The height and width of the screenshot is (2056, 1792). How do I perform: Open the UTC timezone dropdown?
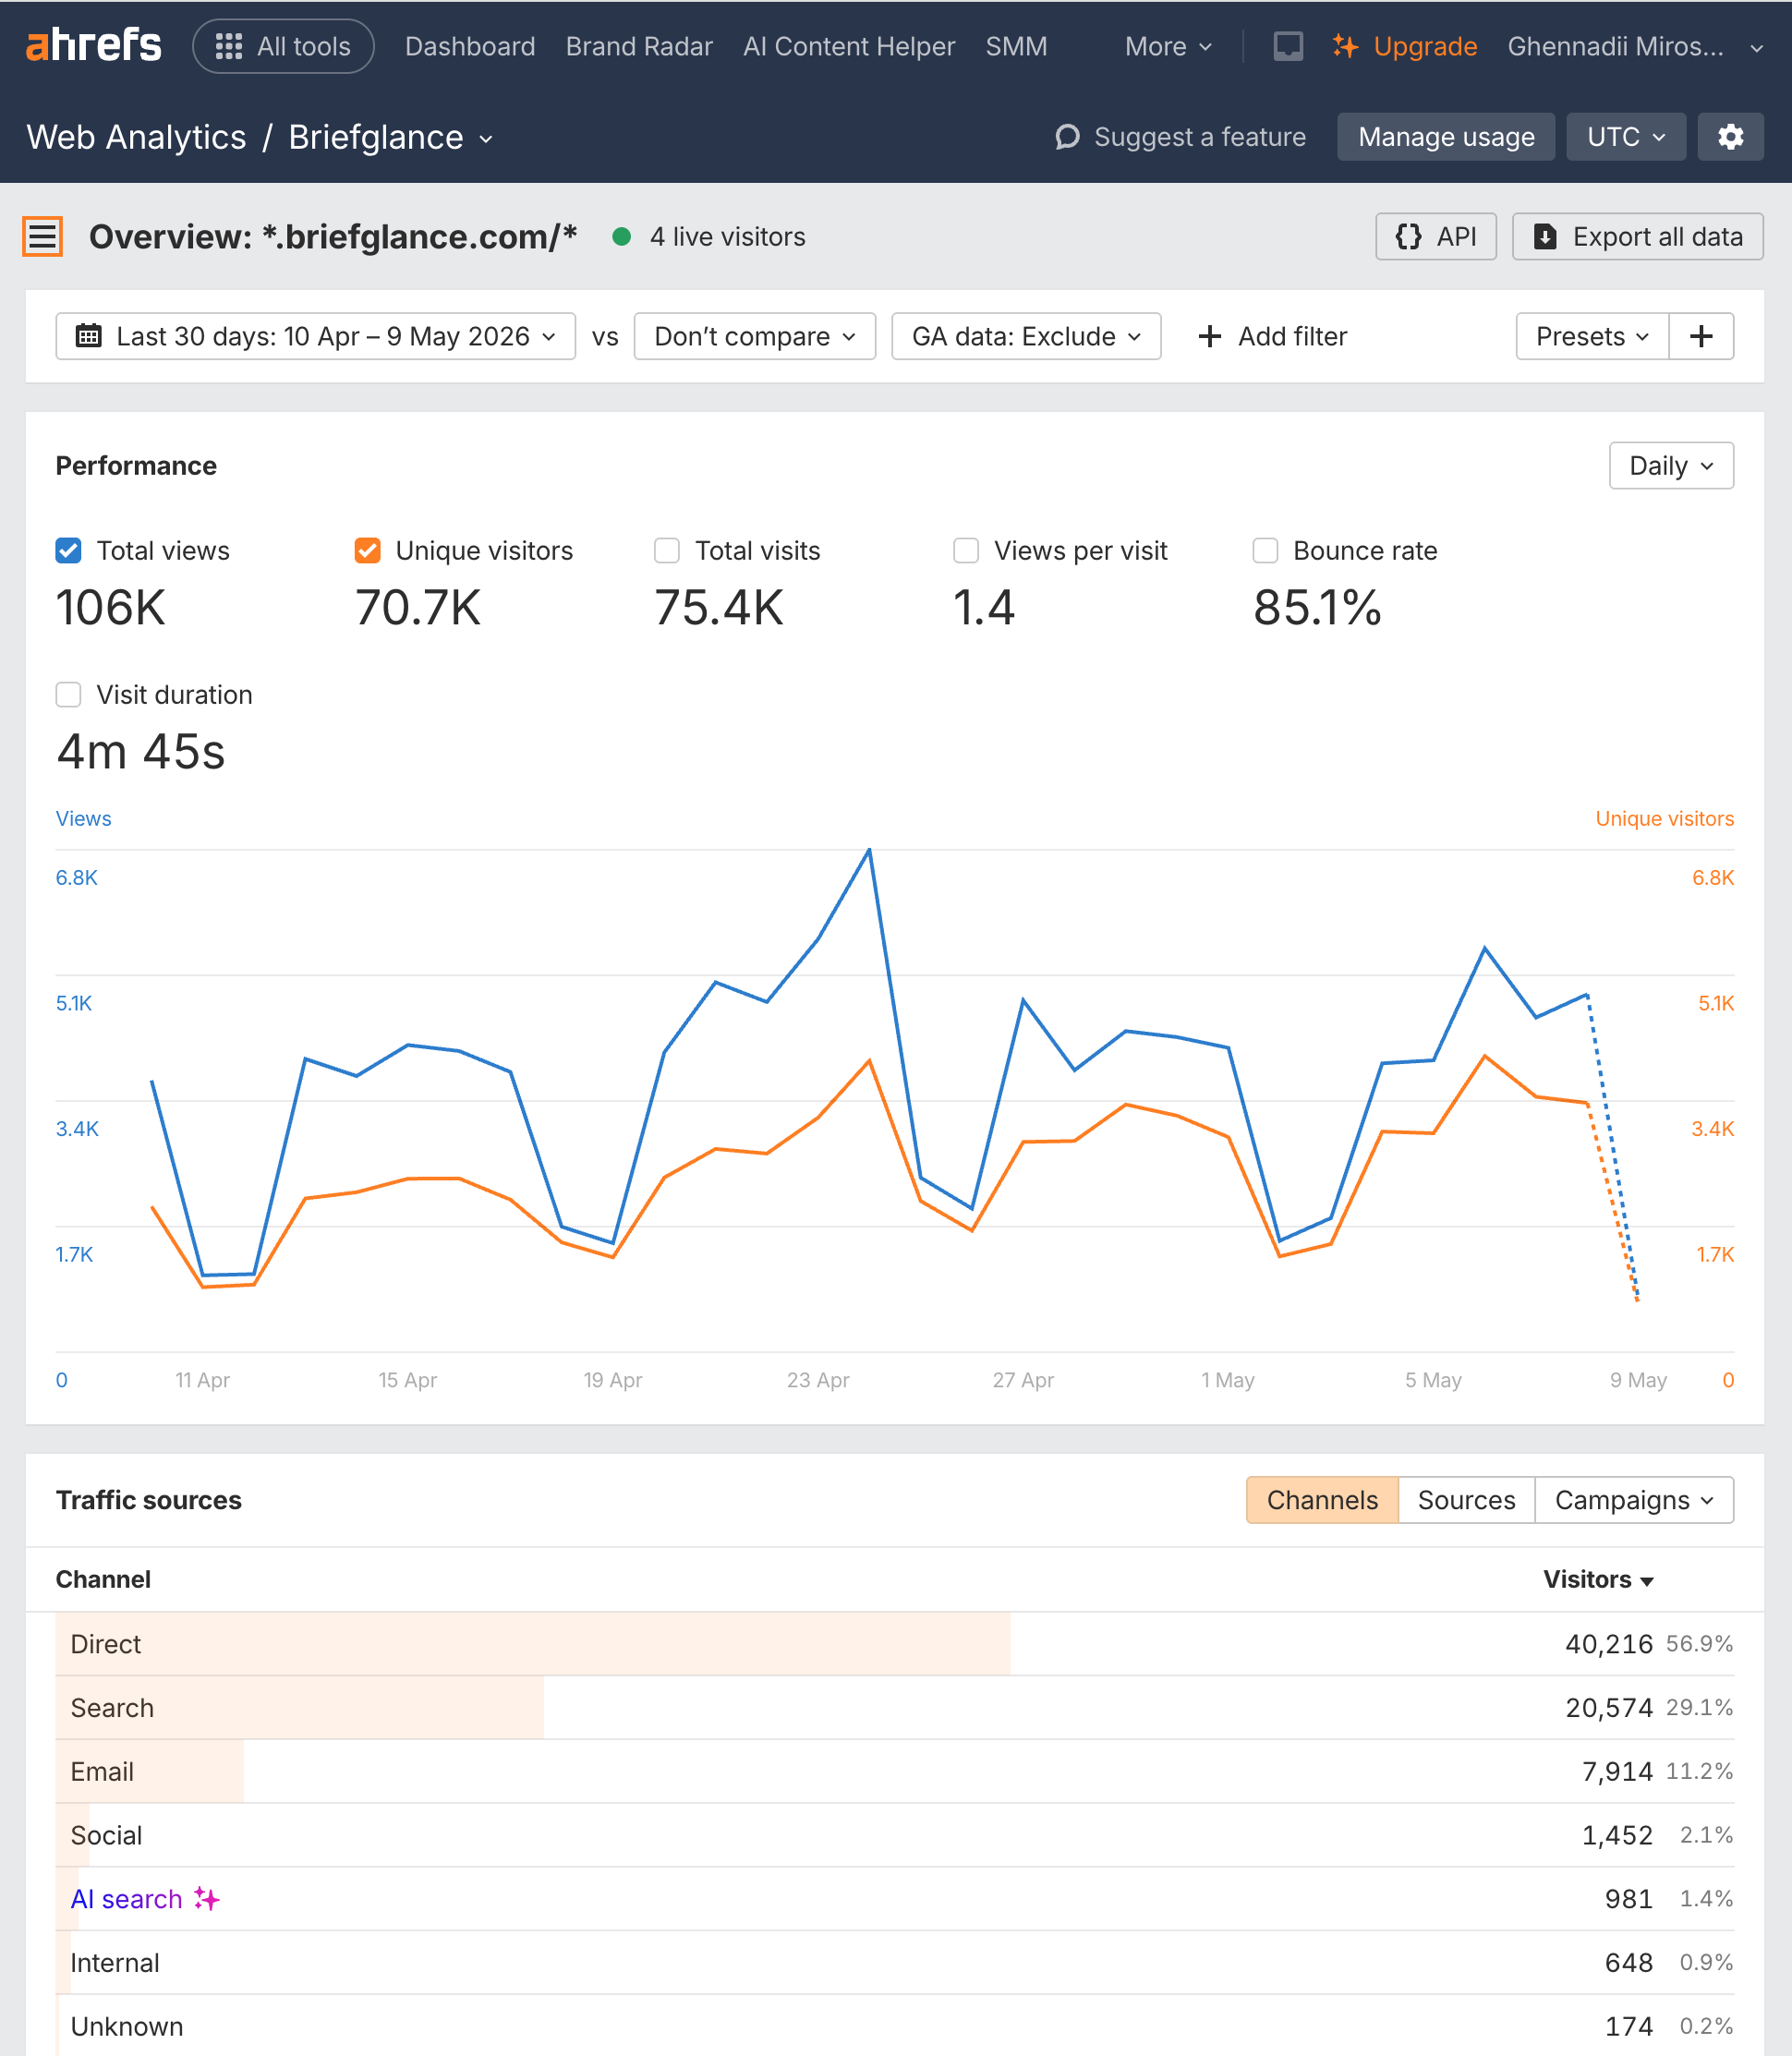[1626, 137]
